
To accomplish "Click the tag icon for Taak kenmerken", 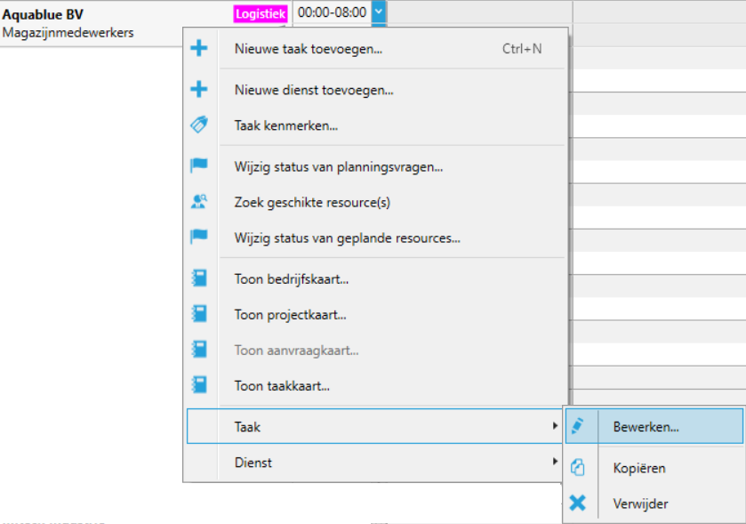I will 199,125.
